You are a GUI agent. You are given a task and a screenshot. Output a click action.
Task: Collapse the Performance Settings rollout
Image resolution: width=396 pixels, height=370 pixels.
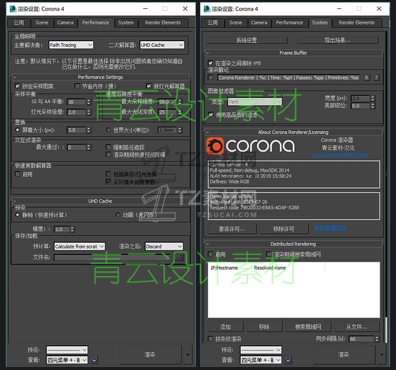pyautogui.click(x=100, y=77)
